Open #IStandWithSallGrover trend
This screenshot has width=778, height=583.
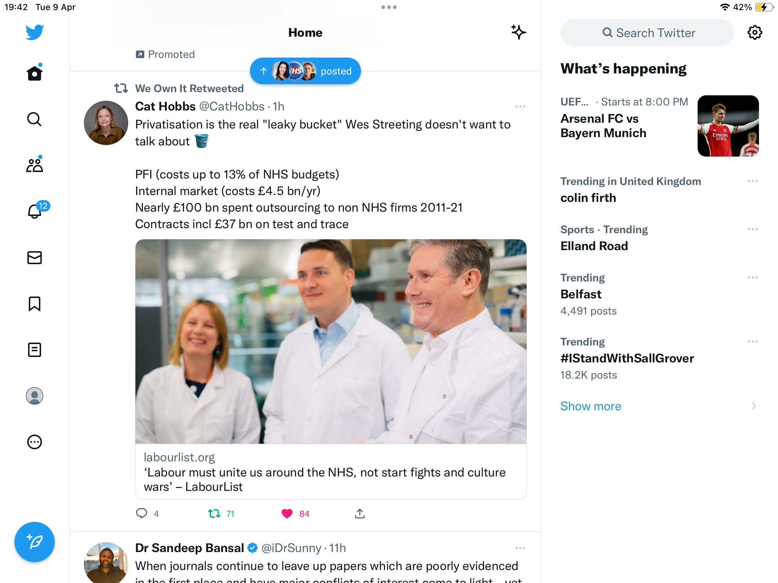click(x=627, y=358)
